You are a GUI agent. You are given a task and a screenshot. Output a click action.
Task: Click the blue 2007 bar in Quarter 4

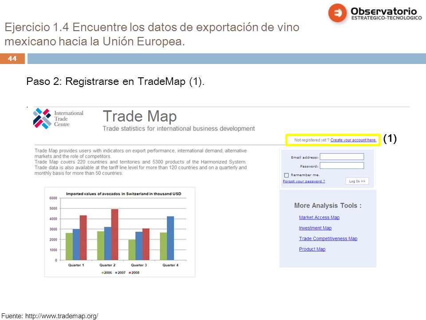170,238
